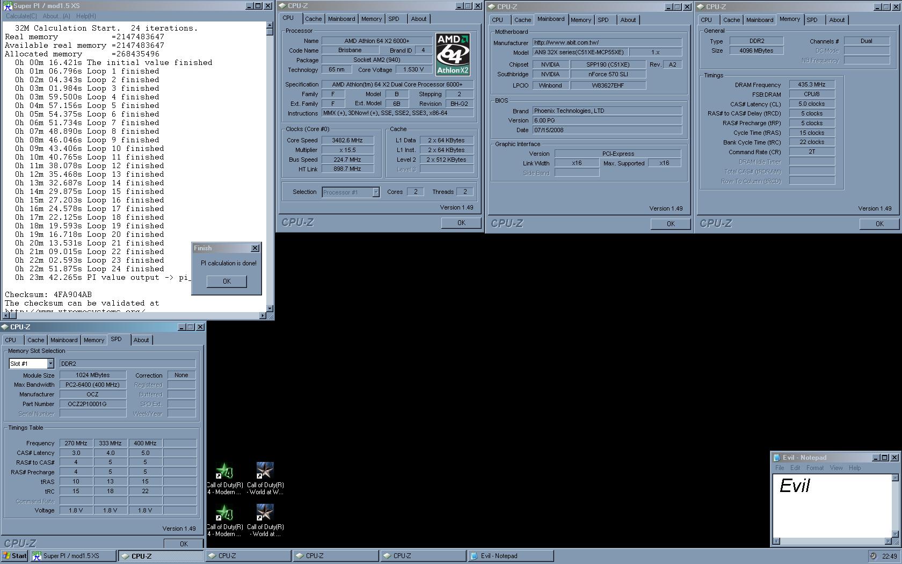The width and height of the screenshot is (902, 564).
Task: Switch to Mainboard tab in the SPD CPU-Z window
Action: (x=64, y=340)
